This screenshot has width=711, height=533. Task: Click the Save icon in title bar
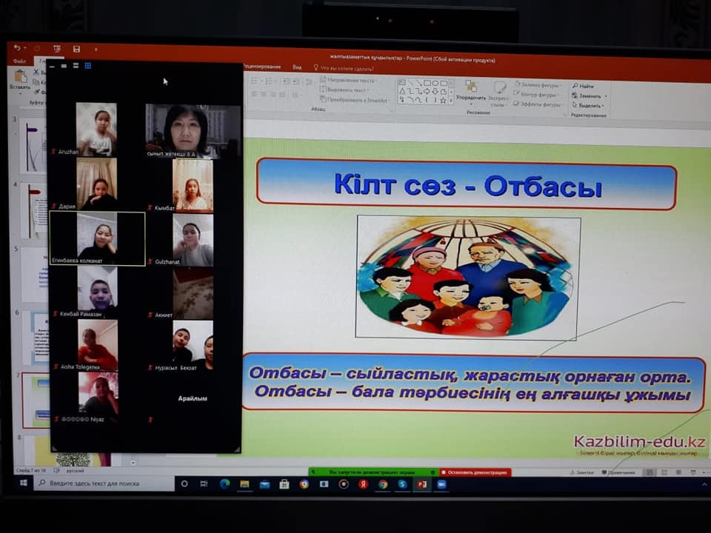coord(76,49)
